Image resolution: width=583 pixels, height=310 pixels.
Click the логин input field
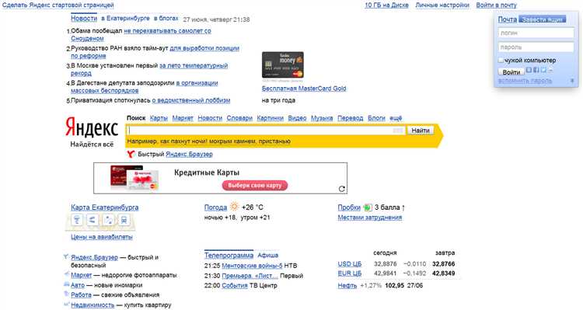coord(536,33)
